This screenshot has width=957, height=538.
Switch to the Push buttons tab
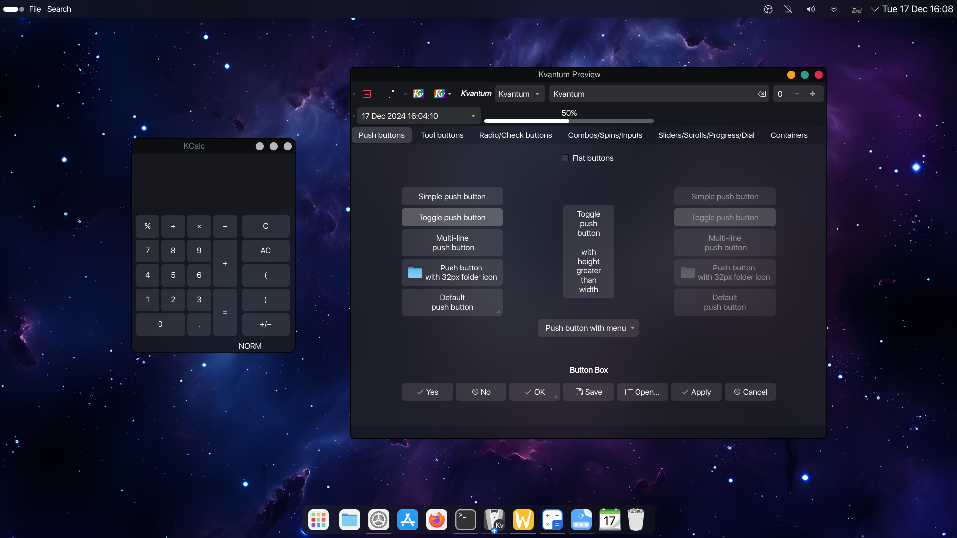pyautogui.click(x=382, y=135)
